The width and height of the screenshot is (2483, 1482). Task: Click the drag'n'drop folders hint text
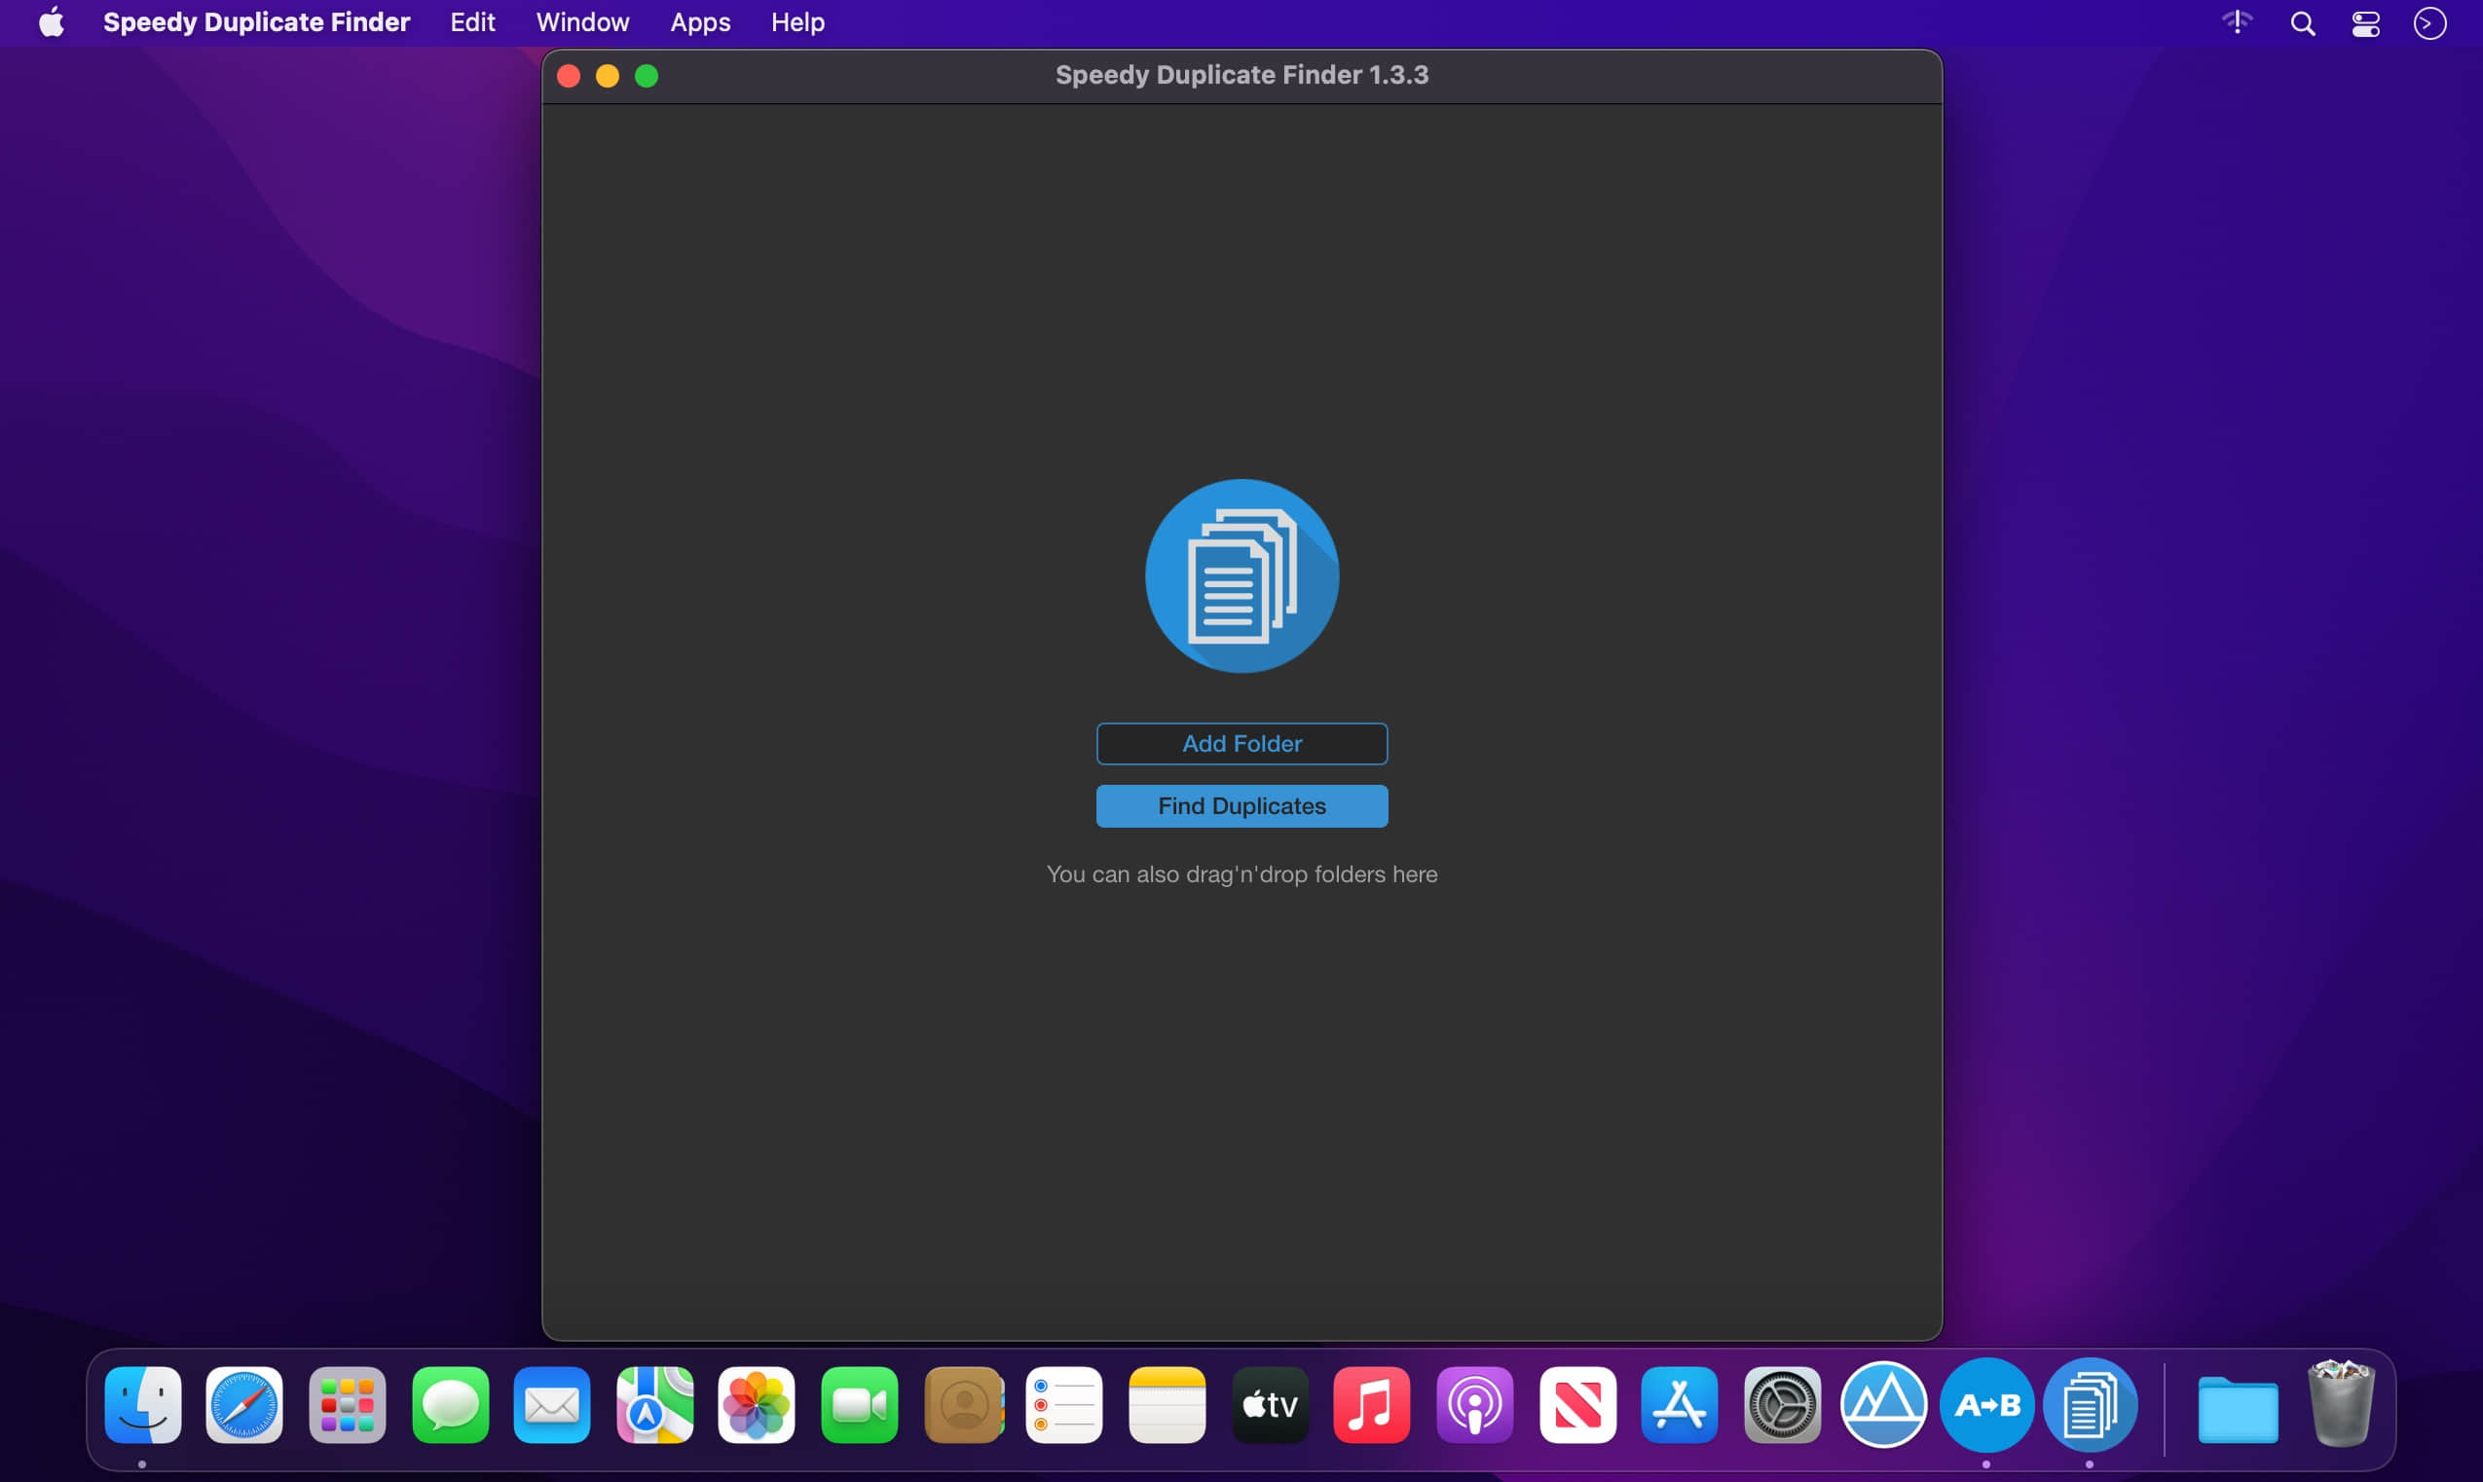click(1241, 873)
